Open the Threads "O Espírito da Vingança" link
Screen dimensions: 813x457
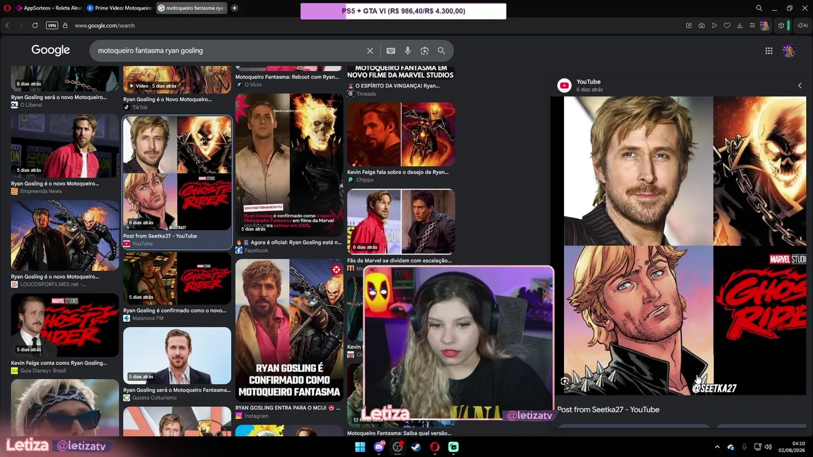(393, 86)
